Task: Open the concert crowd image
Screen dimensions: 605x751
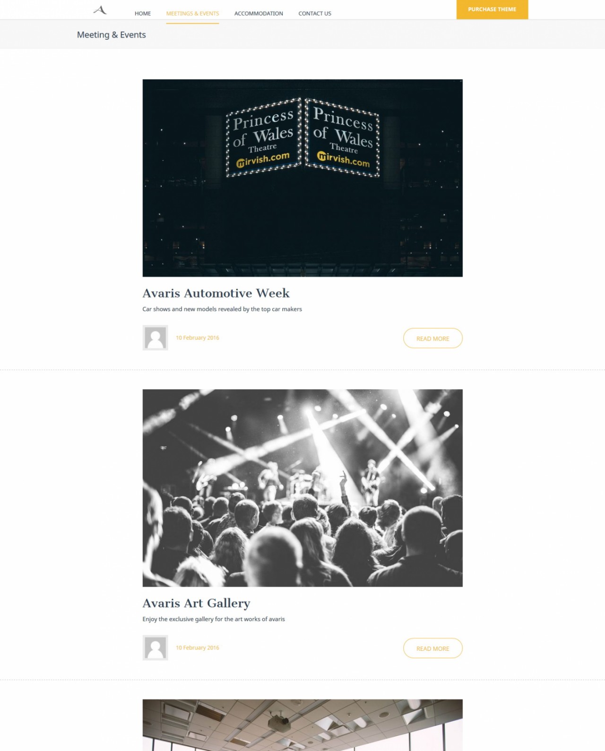Action: click(302, 488)
